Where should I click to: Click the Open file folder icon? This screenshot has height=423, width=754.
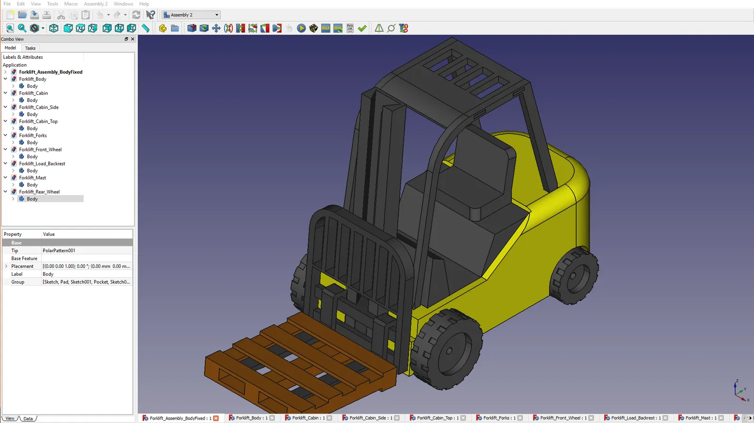tap(22, 15)
